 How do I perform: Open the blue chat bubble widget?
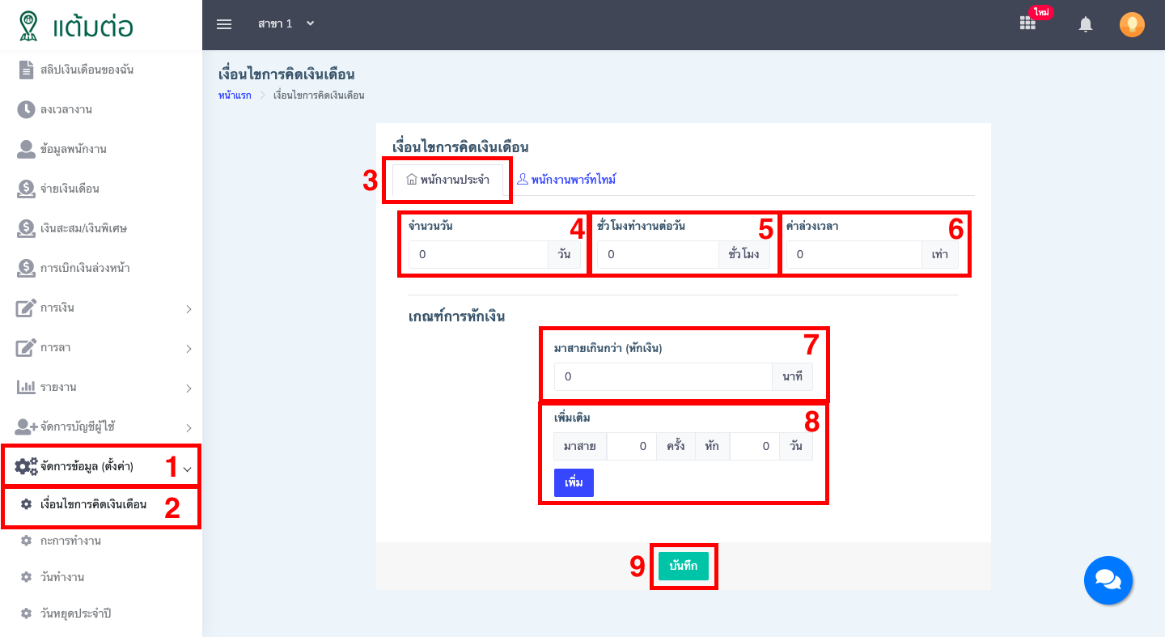[1108, 580]
